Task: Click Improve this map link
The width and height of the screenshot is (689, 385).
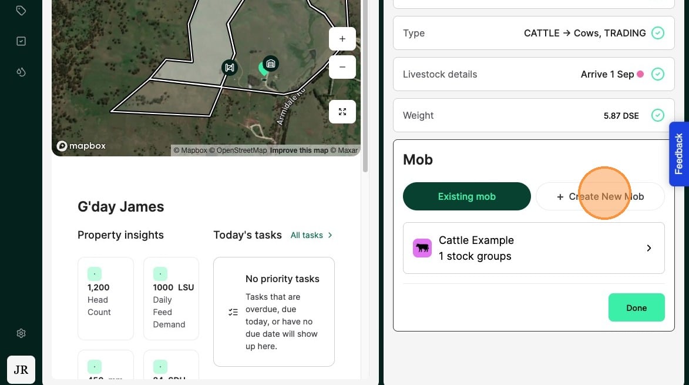Action: 299,150
